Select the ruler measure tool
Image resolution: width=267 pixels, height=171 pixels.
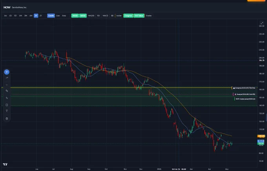(7, 91)
